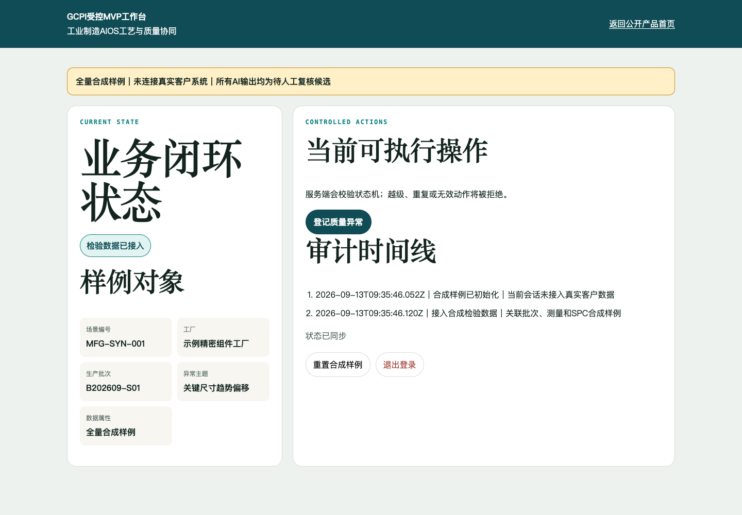Select the 生产批次 B202609-S01 card
This screenshot has height=515, width=742.
pos(126,382)
